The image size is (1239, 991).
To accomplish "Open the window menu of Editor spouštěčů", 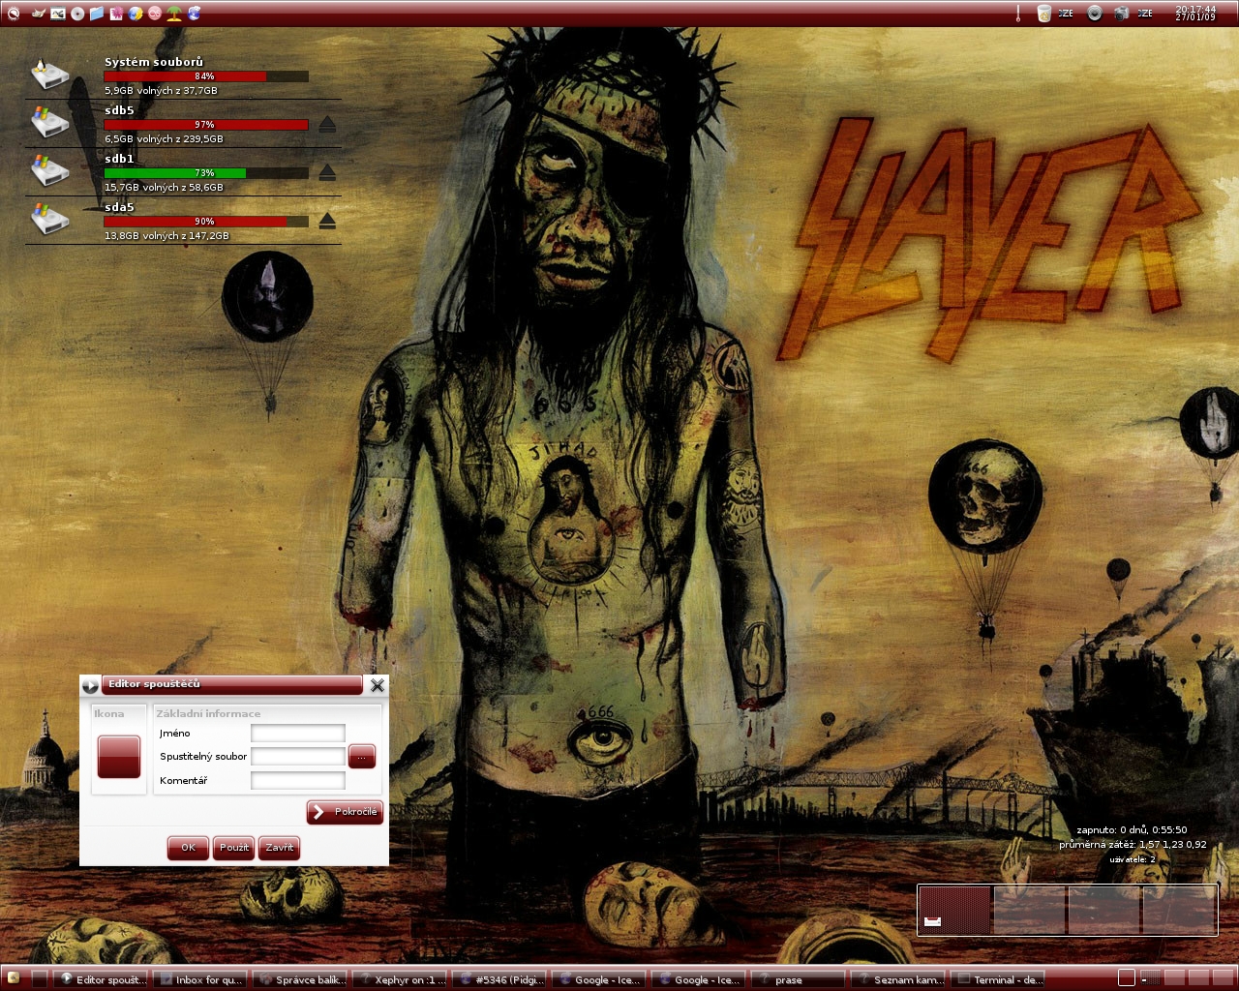I will pos(90,685).
